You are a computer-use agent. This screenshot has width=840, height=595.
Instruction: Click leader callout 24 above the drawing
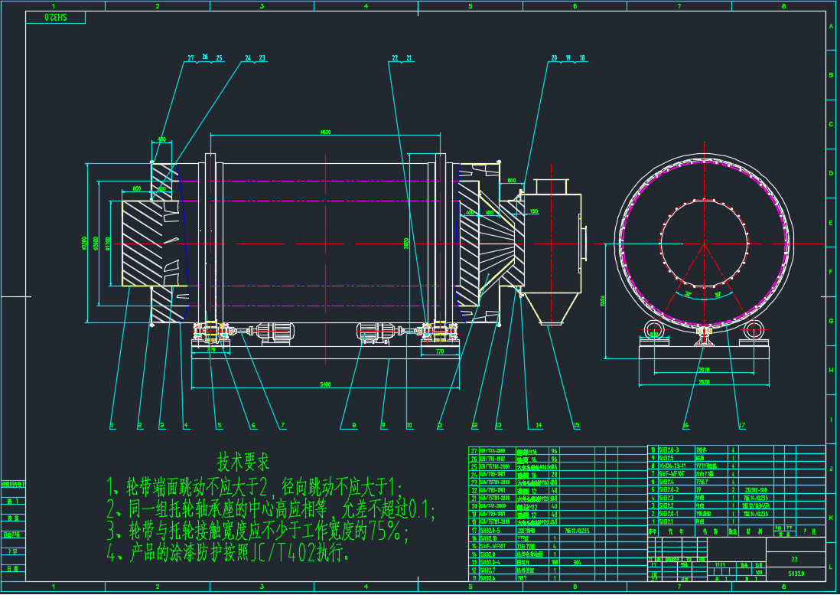248,58
